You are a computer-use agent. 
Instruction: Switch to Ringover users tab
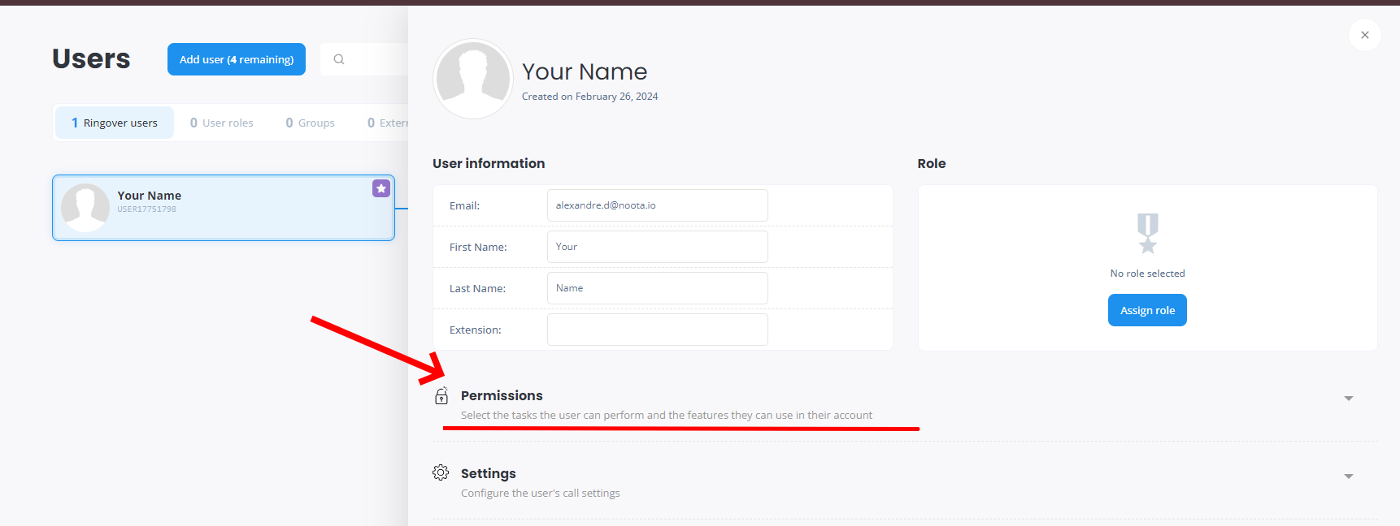[115, 123]
